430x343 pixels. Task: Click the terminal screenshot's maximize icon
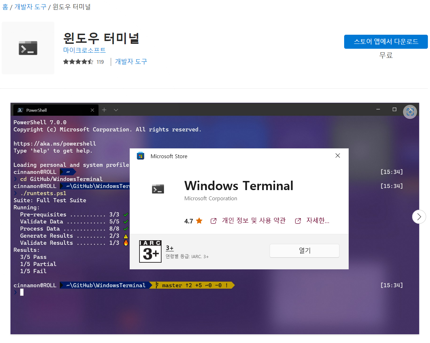click(394, 110)
